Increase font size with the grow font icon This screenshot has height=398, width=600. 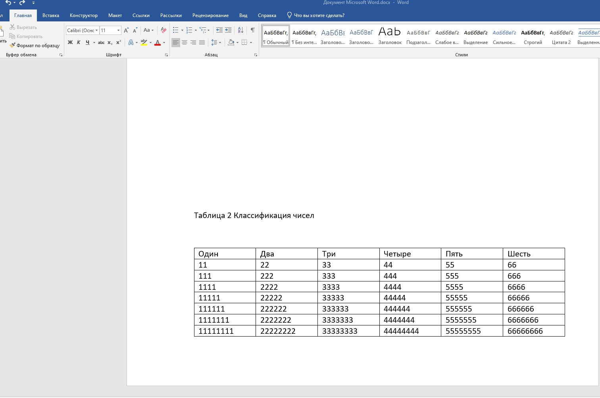[126, 30]
